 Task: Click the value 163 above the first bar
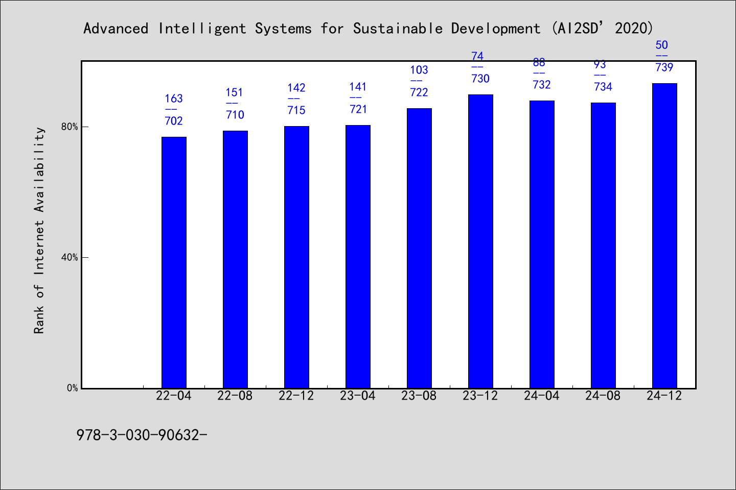[x=174, y=99]
